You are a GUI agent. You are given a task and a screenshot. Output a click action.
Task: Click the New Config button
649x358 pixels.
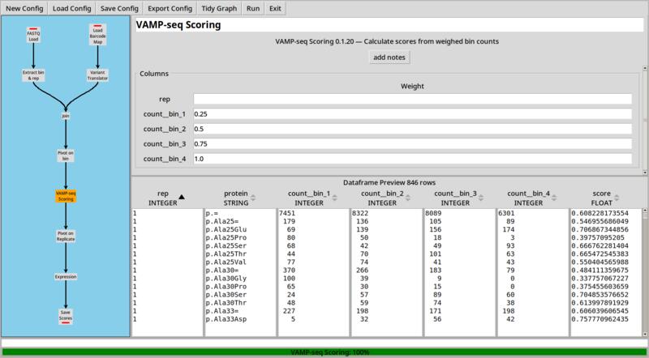pos(24,8)
